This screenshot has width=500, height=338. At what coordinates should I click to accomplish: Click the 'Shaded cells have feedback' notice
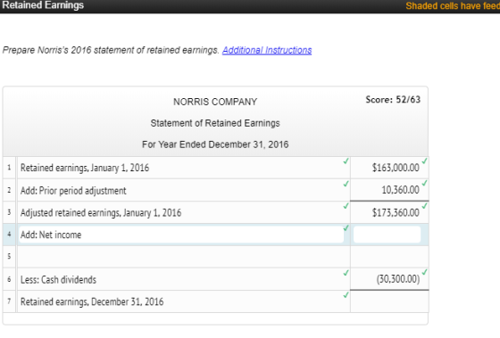point(453,5)
